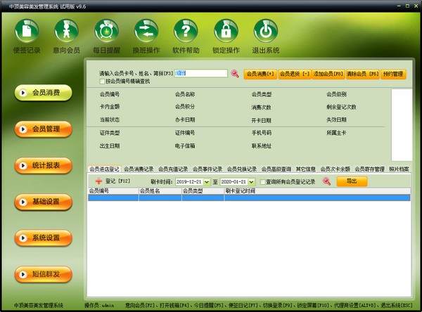Check 查询所有会员登记记录 option

pyautogui.click(x=262, y=181)
